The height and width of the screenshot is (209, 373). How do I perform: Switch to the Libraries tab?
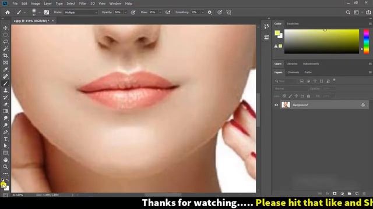click(292, 64)
